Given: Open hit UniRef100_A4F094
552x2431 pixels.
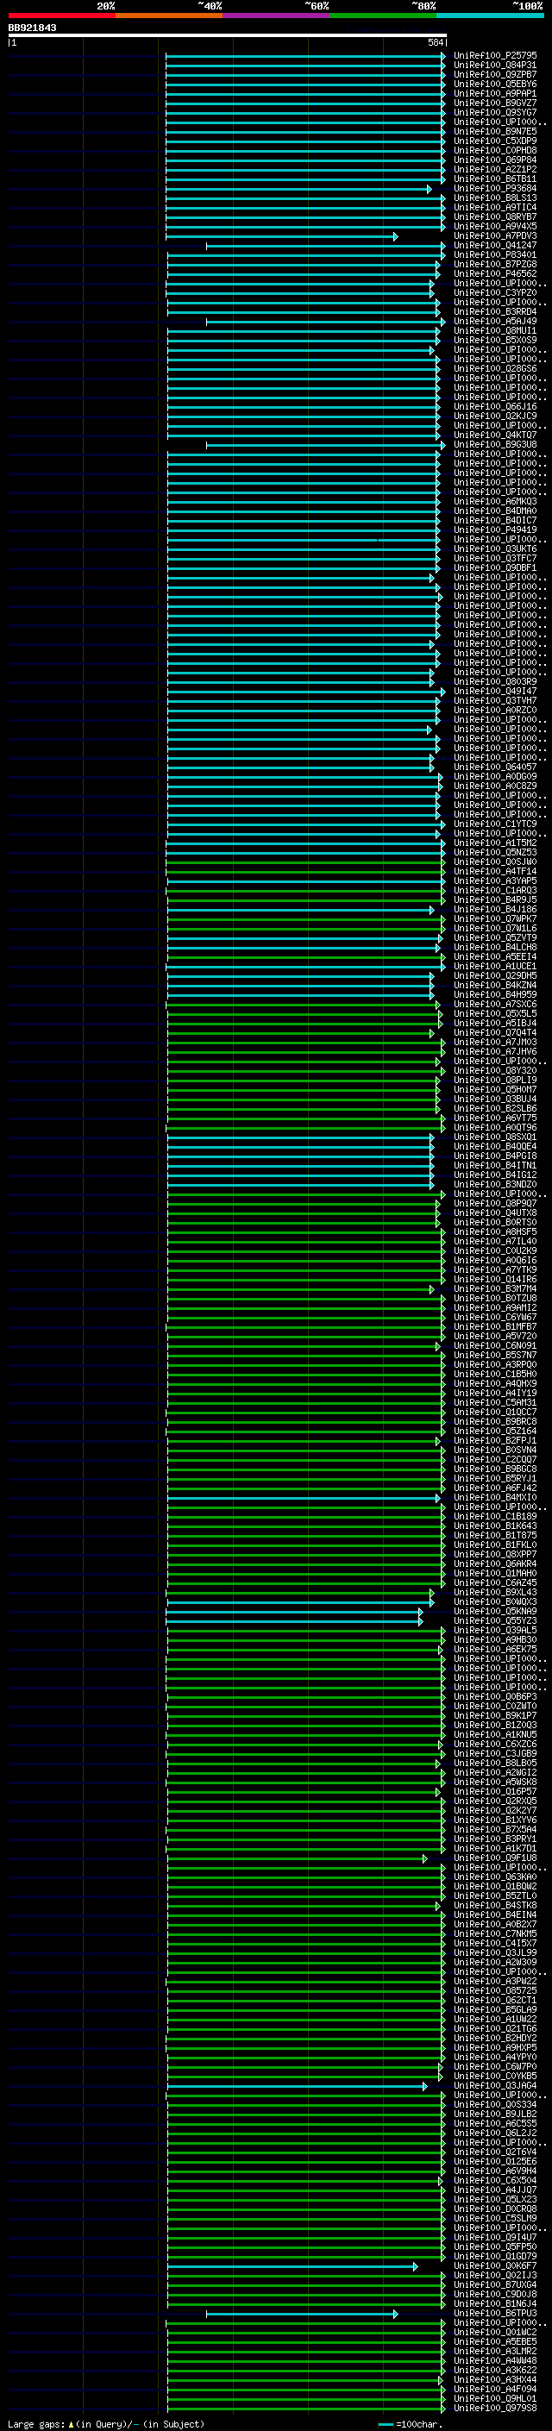Looking at the screenshot, I should click(x=495, y=2389).
